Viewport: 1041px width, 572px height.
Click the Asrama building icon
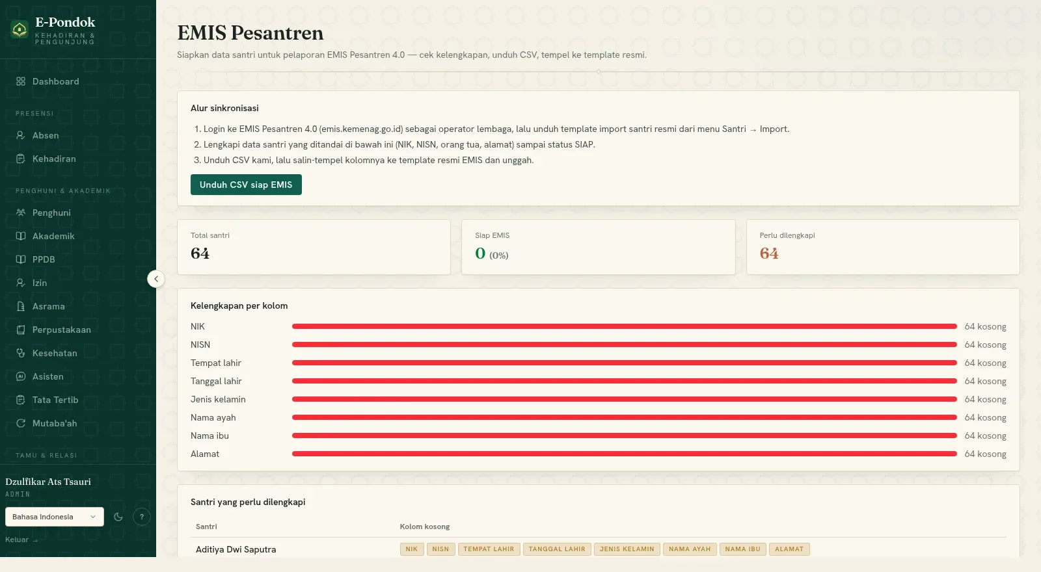click(21, 306)
